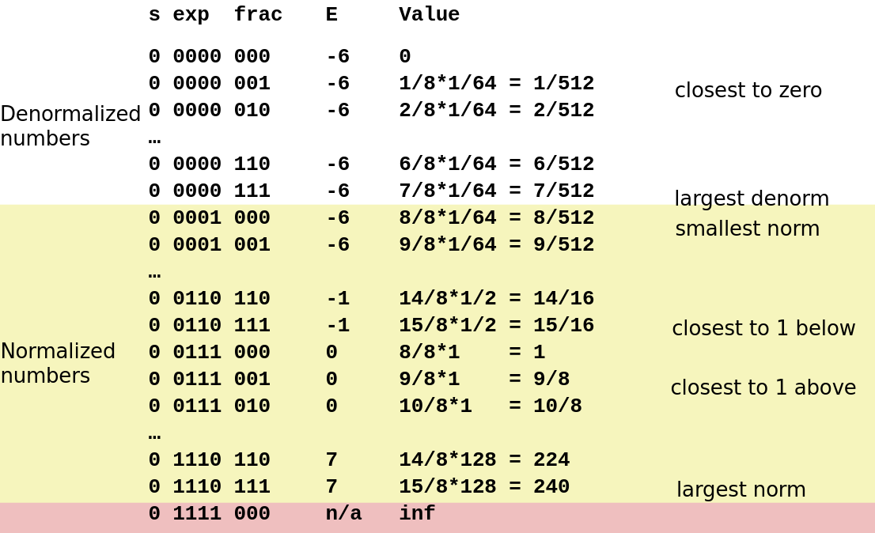Click the "n/a" exponent entry
Viewport: 875px width, 533px height.
pos(343,513)
